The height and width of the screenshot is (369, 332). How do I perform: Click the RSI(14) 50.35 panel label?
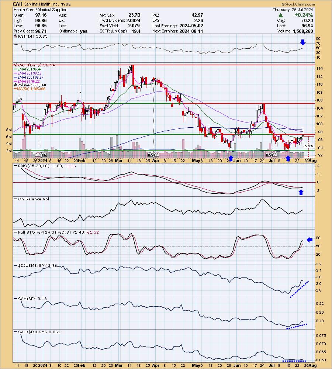click(x=31, y=36)
